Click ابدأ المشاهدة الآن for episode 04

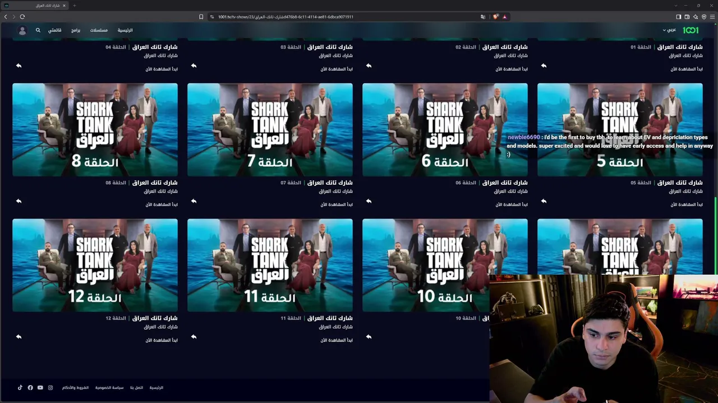coord(162,69)
